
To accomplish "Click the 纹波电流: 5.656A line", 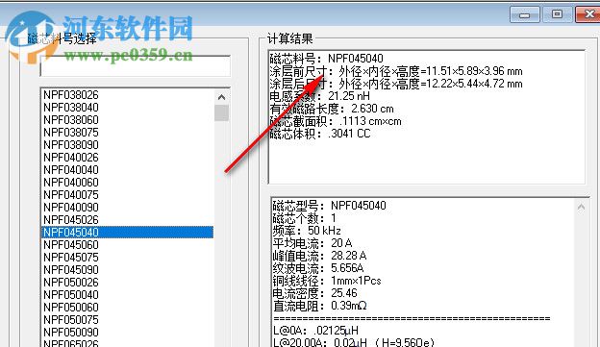I will 318,268.
